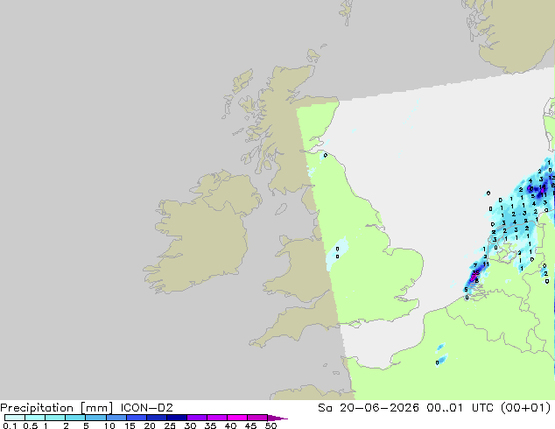Select the ICON-D2 model label
Screen dimensions: 555x429
(x=146, y=408)
